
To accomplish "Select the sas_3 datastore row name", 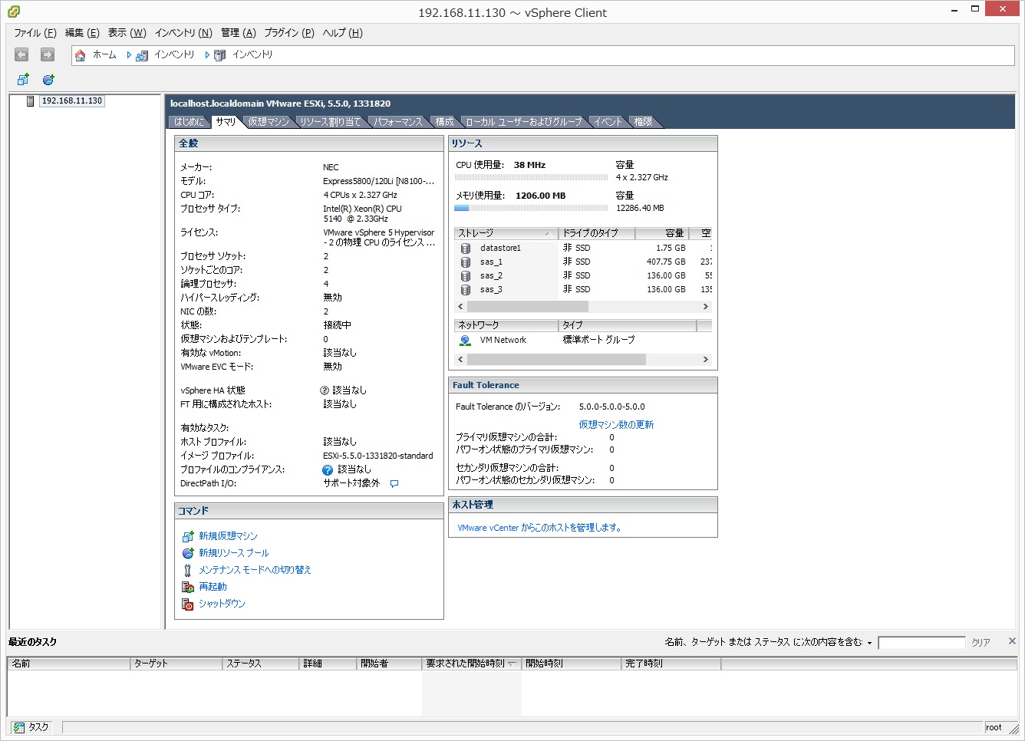I will tap(491, 290).
